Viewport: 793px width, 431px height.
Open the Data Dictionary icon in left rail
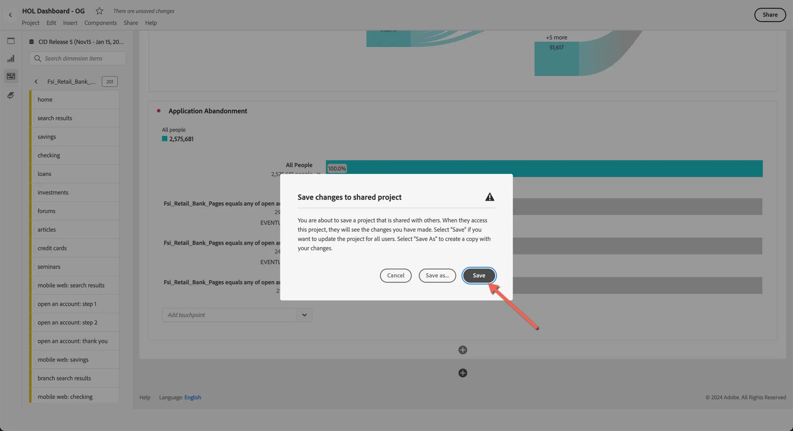tap(11, 95)
